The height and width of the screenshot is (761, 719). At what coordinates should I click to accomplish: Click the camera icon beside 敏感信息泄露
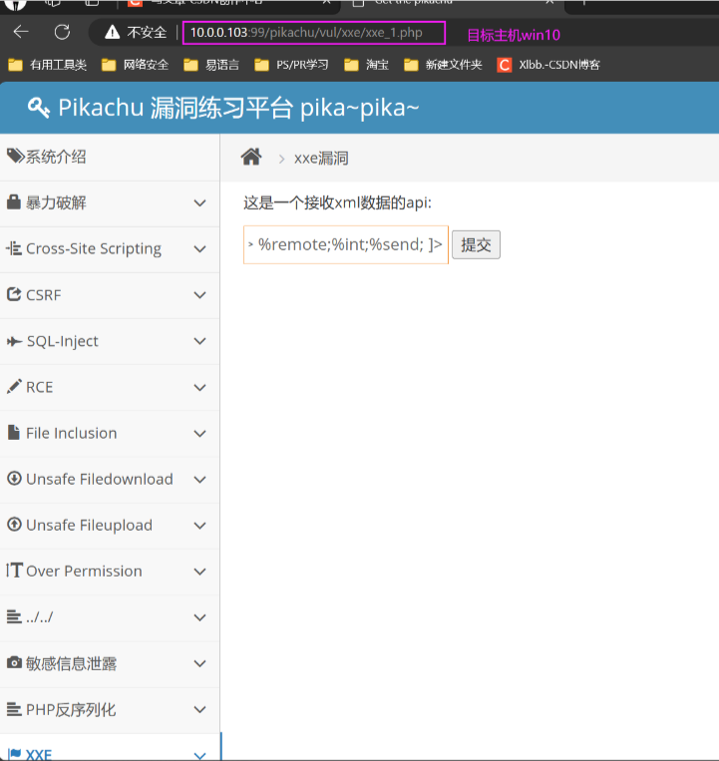14,662
